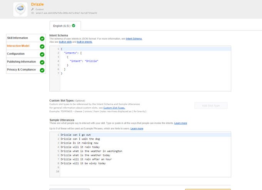This screenshot has width=262, height=190.
Task: Click utterance Drizzle can I go out
Action: 76,135
